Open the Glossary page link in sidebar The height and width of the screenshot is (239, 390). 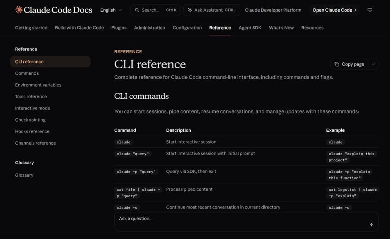point(24,175)
